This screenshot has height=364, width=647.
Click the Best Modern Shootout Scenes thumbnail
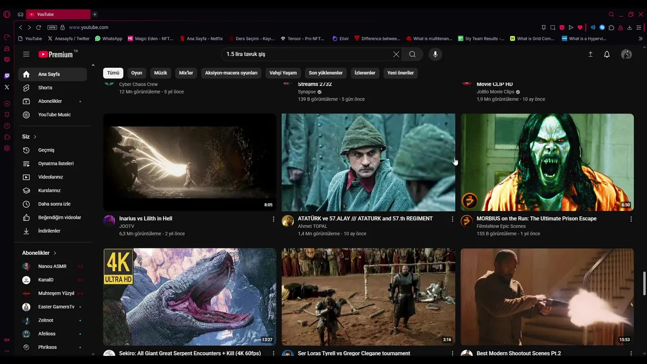pyautogui.click(x=547, y=297)
